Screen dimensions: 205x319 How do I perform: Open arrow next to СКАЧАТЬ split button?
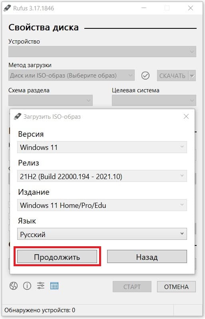[x=192, y=76]
